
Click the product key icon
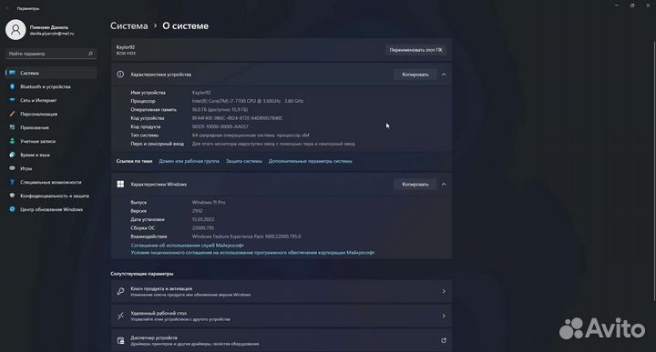(120, 291)
